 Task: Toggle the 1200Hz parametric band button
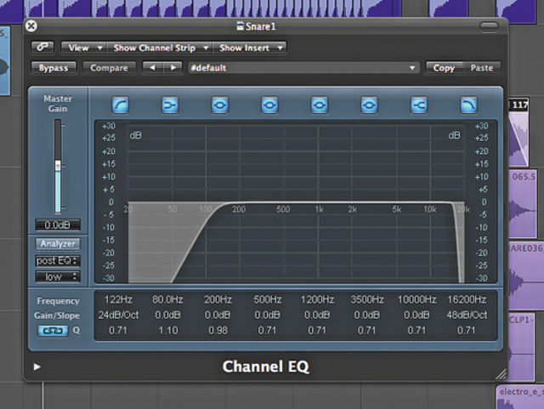click(320, 105)
